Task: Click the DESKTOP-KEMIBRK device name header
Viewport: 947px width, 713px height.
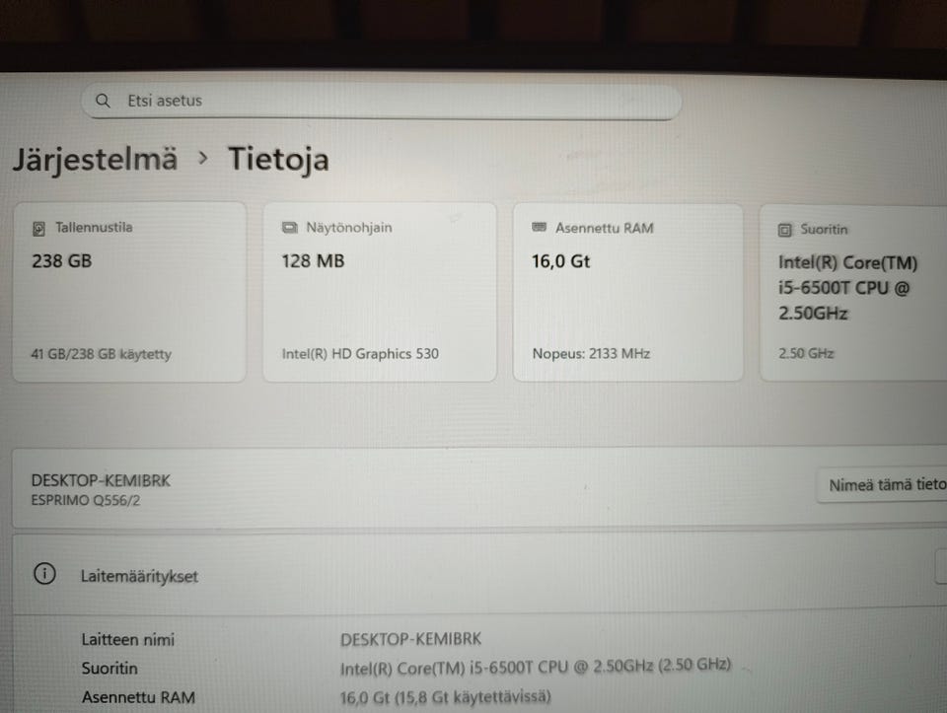Action: pos(101,481)
